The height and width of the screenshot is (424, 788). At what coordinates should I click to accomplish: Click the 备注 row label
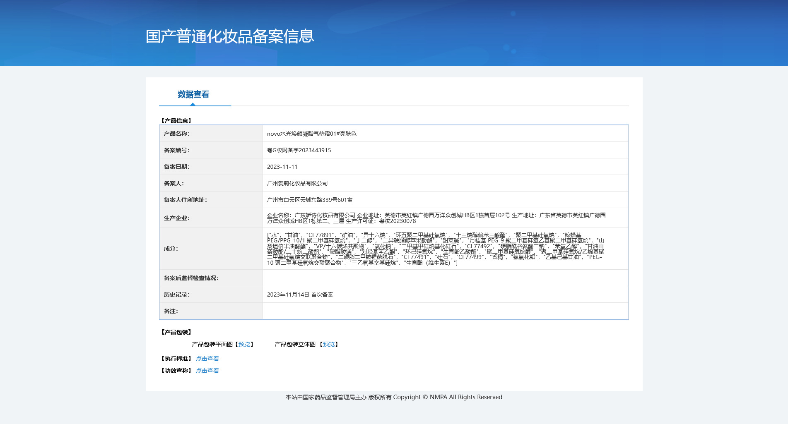[x=171, y=311]
